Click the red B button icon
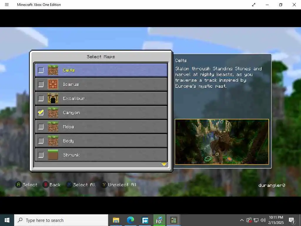 [46, 185]
